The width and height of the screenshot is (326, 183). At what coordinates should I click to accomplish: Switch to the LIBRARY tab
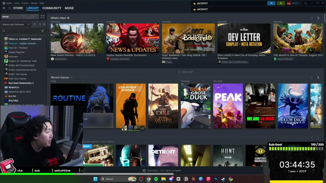tap(33, 8)
